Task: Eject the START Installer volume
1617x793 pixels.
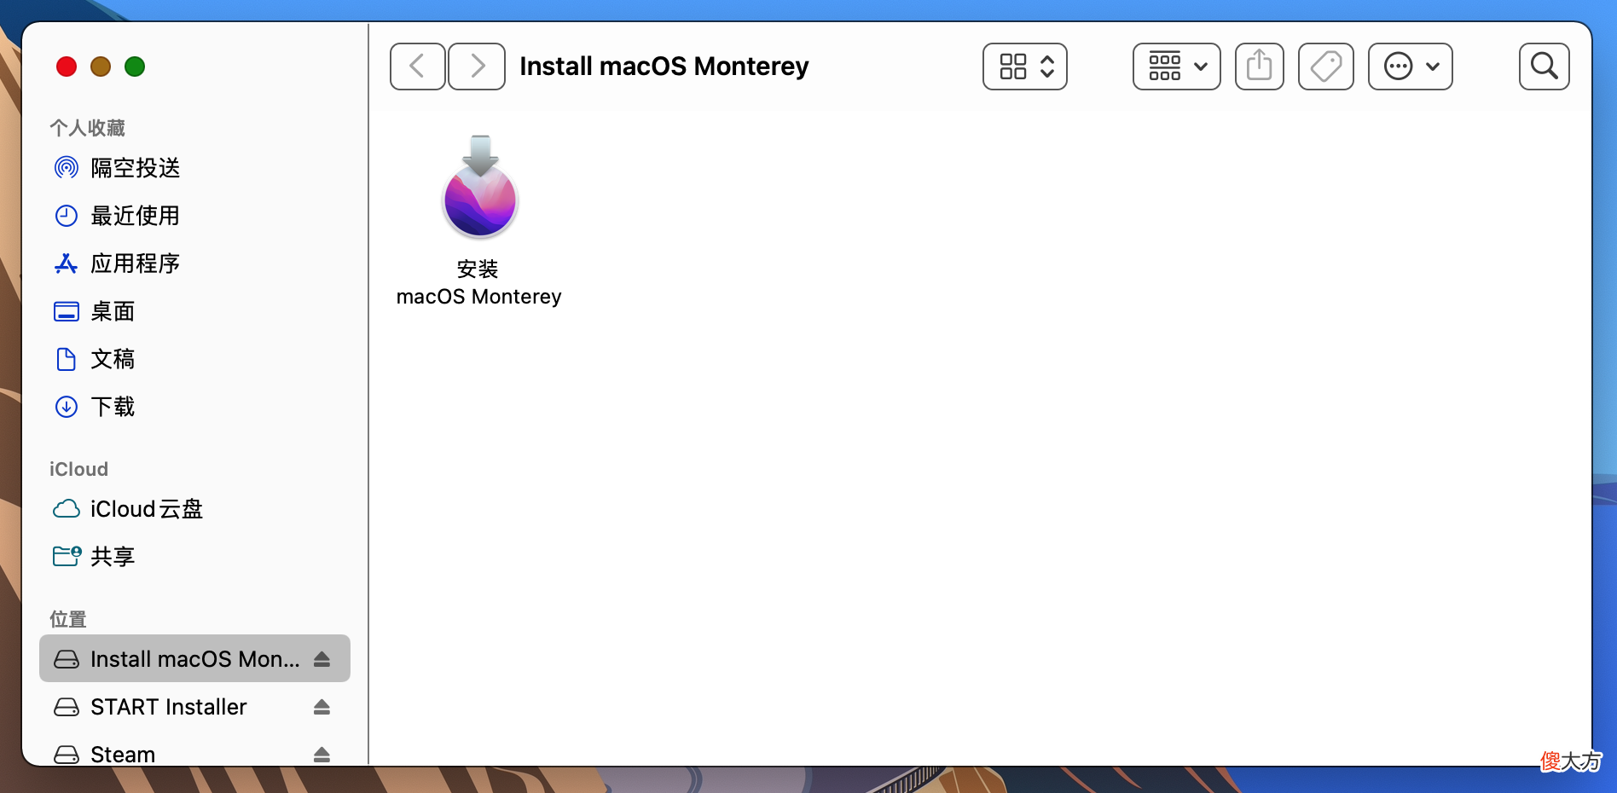Action: [x=322, y=707]
